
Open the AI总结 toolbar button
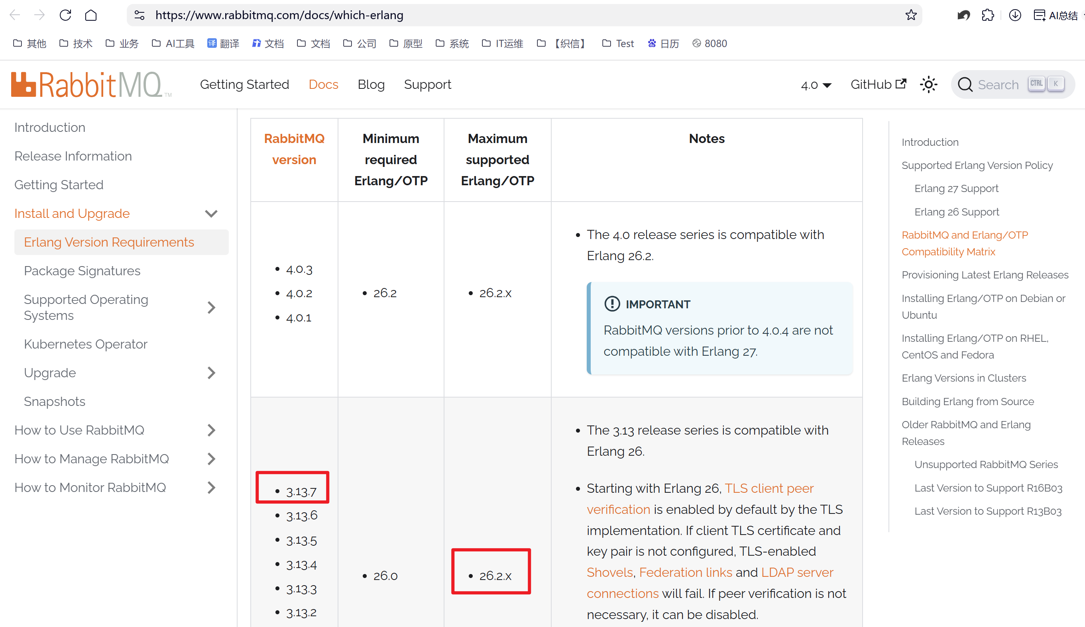(x=1057, y=16)
